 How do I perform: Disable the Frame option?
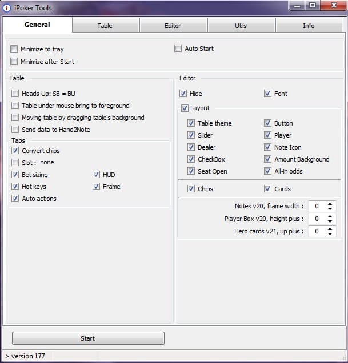pos(96,187)
